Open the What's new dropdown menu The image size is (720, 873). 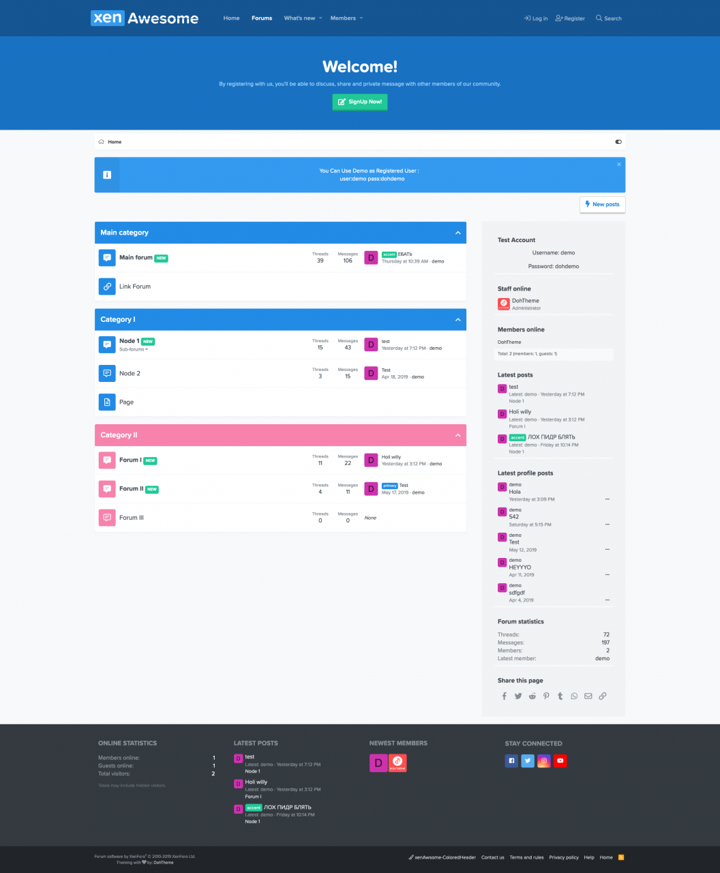click(303, 18)
